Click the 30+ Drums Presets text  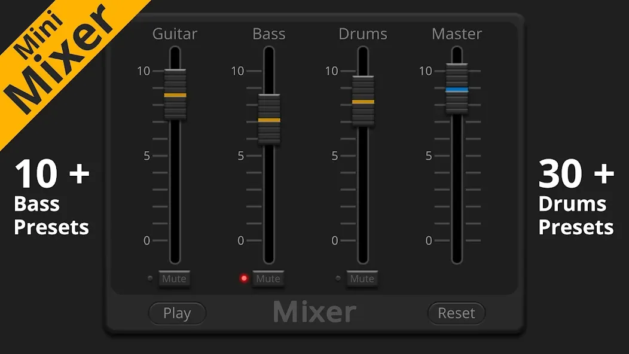(x=576, y=197)
